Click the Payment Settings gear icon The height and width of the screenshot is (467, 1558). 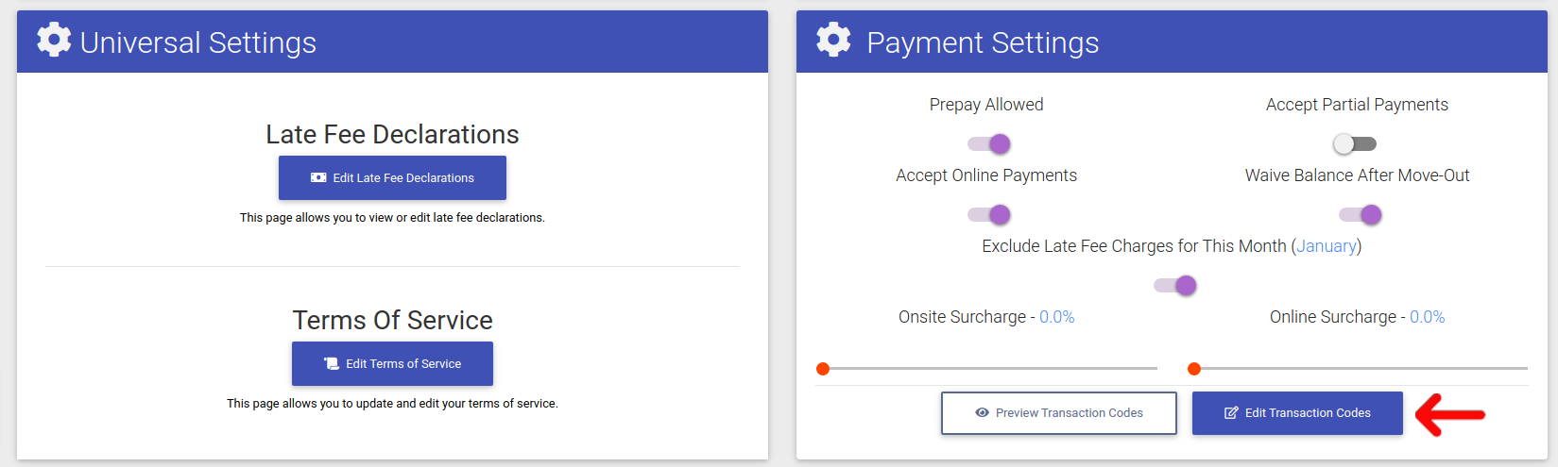click(833, 40)
